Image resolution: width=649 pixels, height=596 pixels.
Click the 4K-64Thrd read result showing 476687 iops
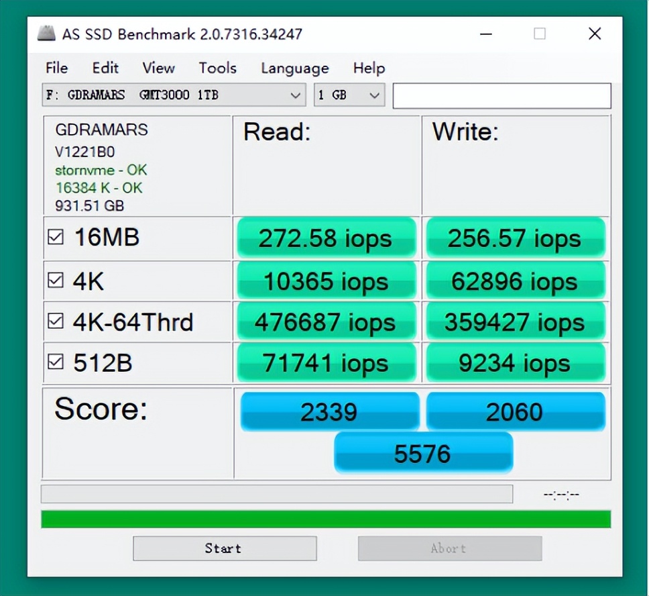[326, 321]
